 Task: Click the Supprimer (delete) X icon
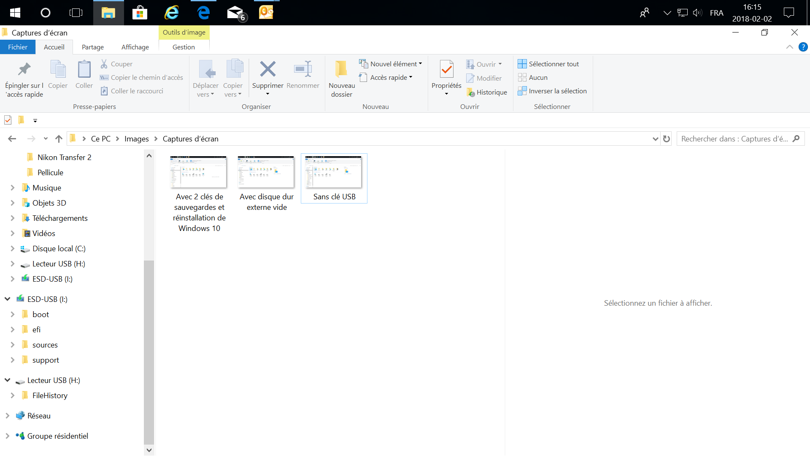267,70
